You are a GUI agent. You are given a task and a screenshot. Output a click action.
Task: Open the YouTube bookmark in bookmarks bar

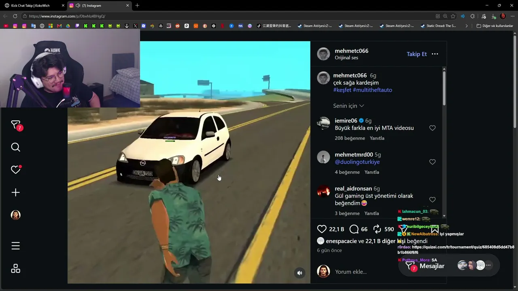click(6, 26)
